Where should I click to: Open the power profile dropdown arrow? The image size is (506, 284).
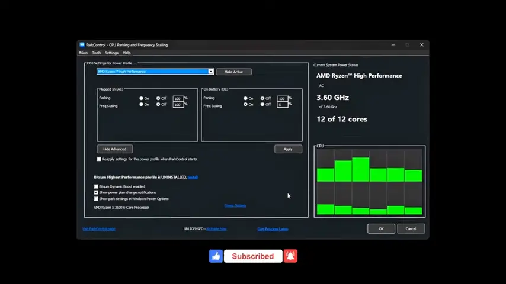pyautogui.click(x=211, y=72)
